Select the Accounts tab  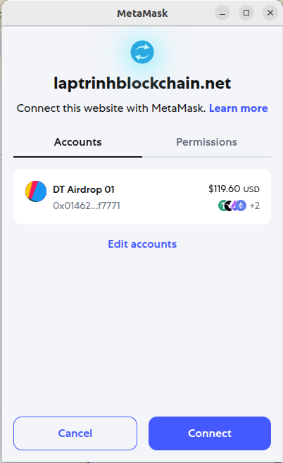click(77, 142)
